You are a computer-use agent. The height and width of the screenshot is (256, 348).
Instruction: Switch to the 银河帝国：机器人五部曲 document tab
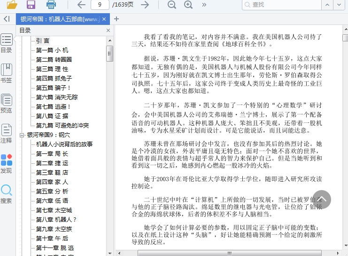pos(60,19)
